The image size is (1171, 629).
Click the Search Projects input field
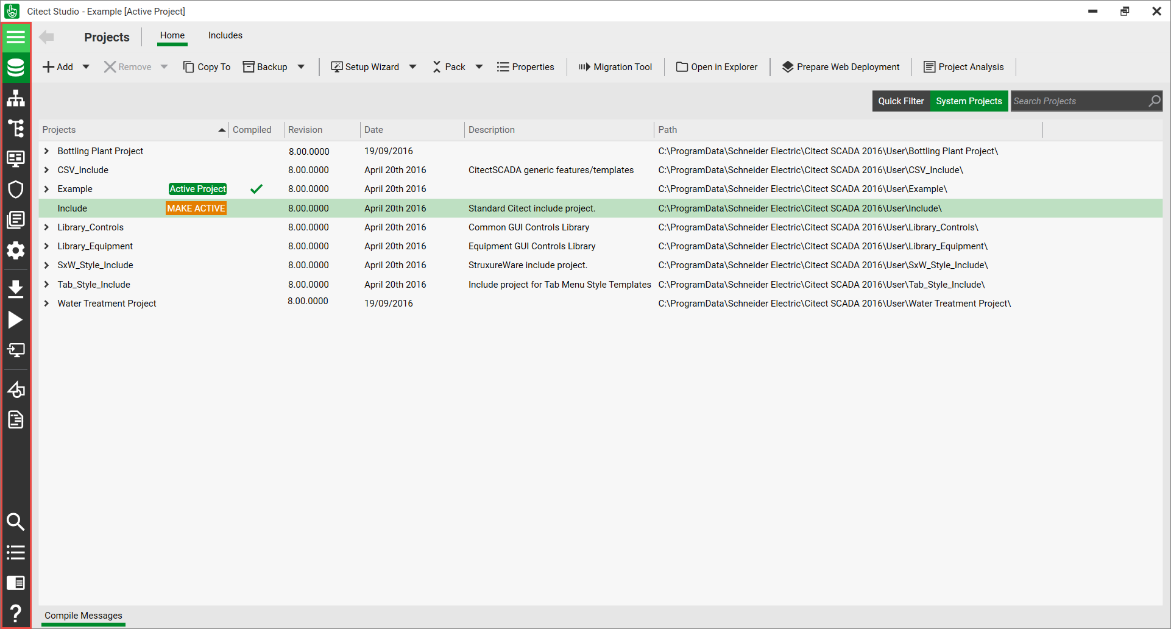(1078, 101)
